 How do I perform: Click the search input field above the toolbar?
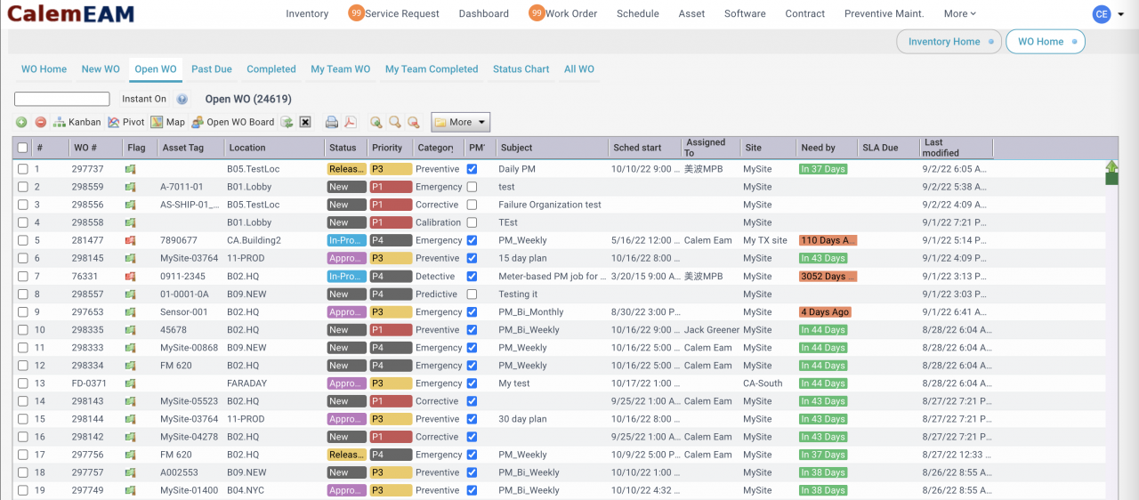[62, 99]
